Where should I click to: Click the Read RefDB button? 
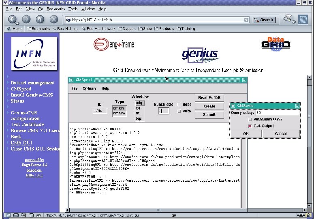point(209,98)
